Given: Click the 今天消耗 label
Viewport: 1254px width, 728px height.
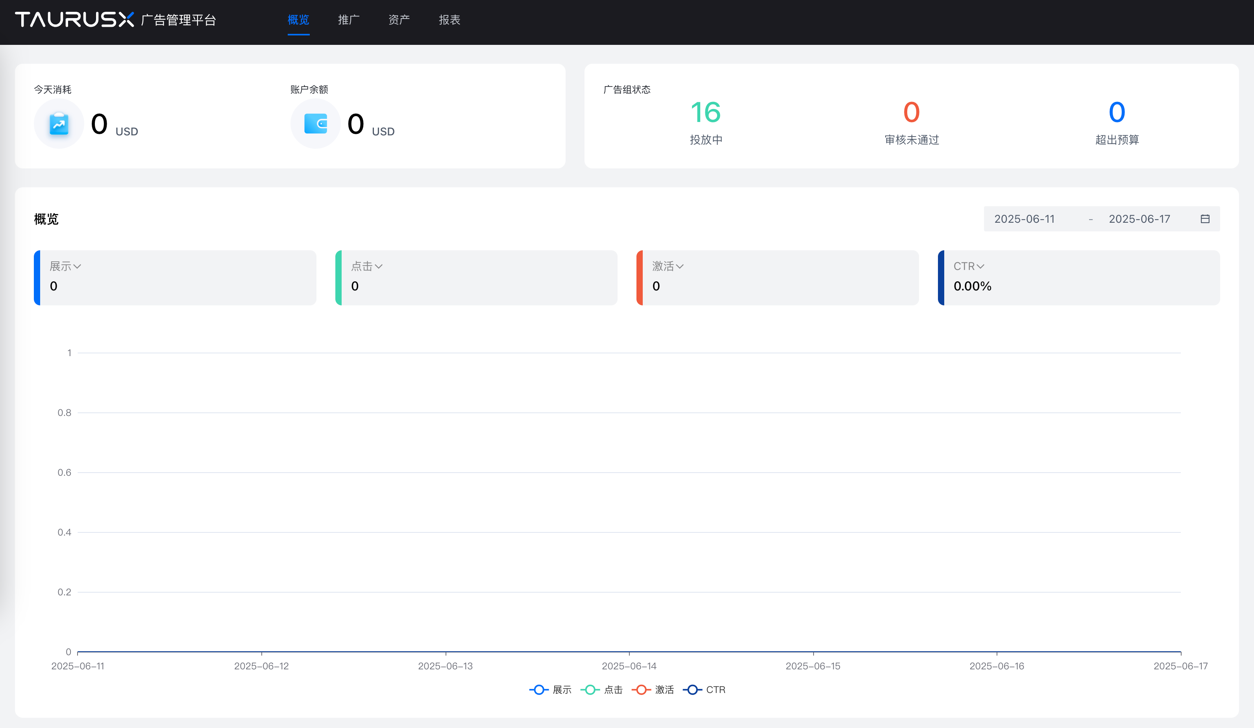Looking at the screenshot, I should 53,90.
